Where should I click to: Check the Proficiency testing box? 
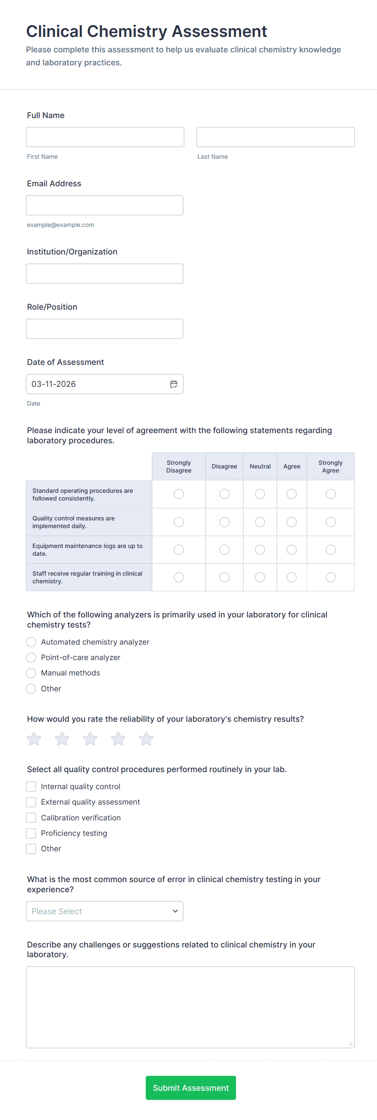coord(31,833)
